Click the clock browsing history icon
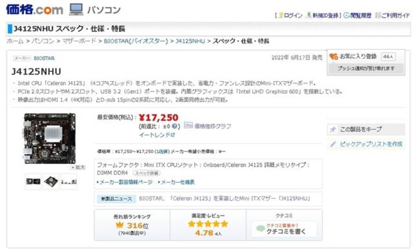 pyautogui.click(x=346, y=16)
